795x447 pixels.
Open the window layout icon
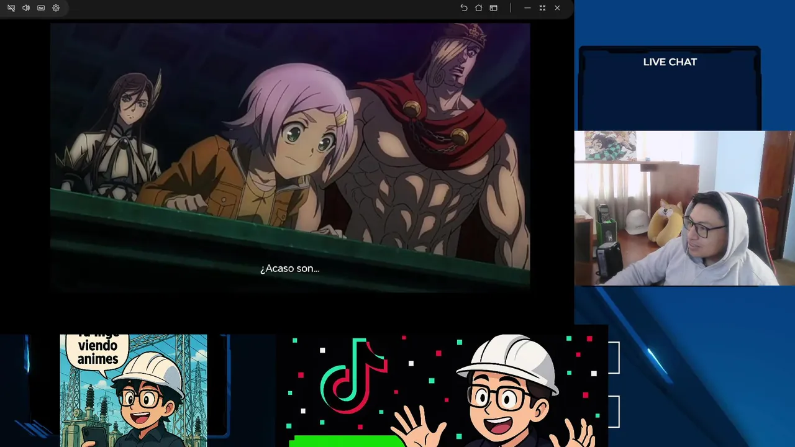494,8
